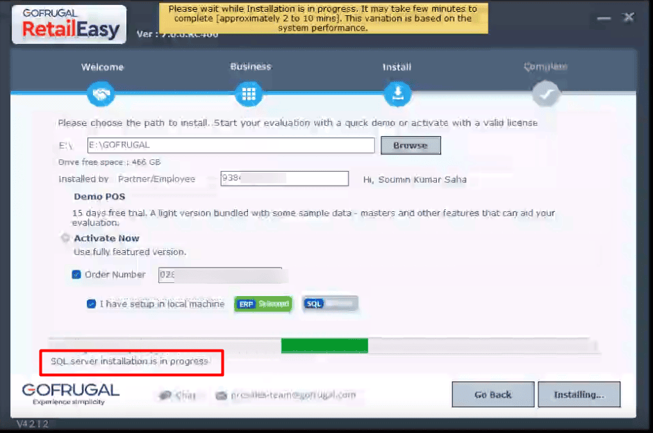Click the GOFRUGAL RetailEasy logo
653x433 pixels.
coord(69,24)
